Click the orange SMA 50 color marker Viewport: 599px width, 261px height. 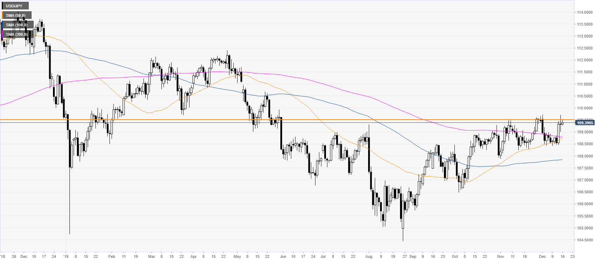(x=2, y=15)
